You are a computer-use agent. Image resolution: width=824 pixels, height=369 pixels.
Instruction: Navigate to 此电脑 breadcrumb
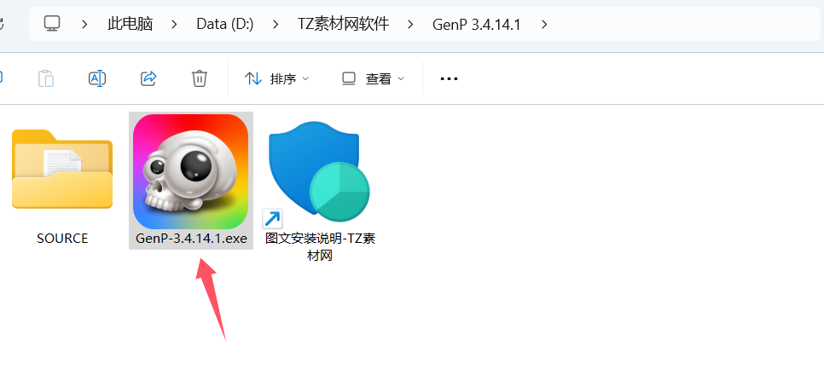[x=130, y=24]
